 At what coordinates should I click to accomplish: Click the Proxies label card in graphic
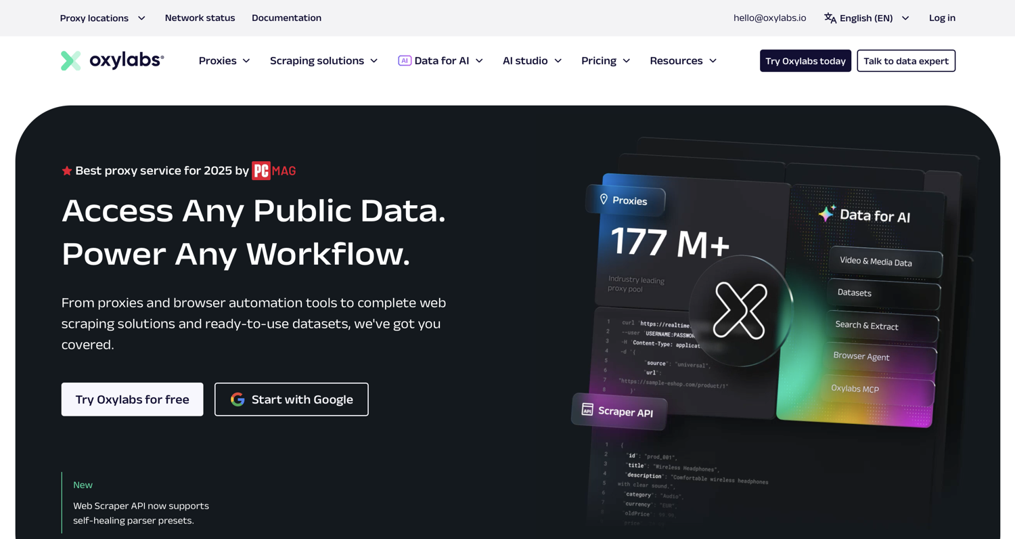click(626, 200)
